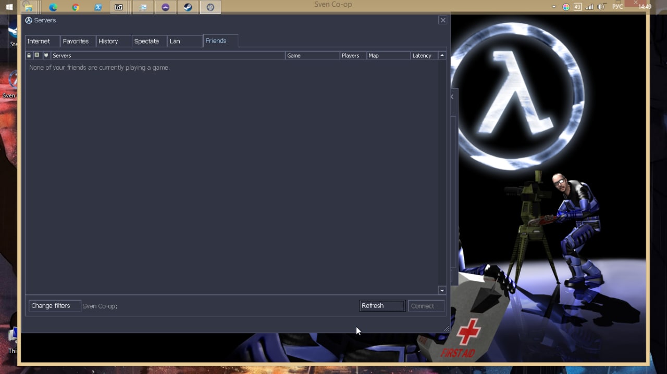This screenshot has height=374, width=667.
Task: Close the Servers dialog
Action: click(443, 20)
